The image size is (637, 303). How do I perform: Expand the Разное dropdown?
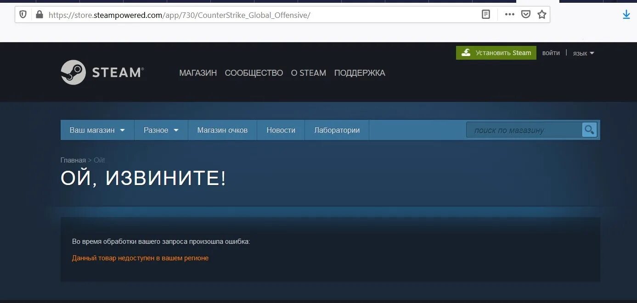pyautogui.click(x=161, y=130)
